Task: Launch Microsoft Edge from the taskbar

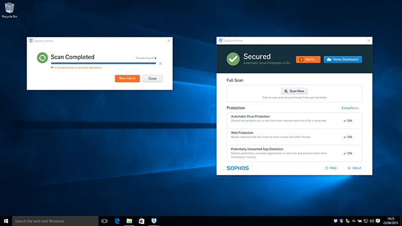Action: [117, 221]
